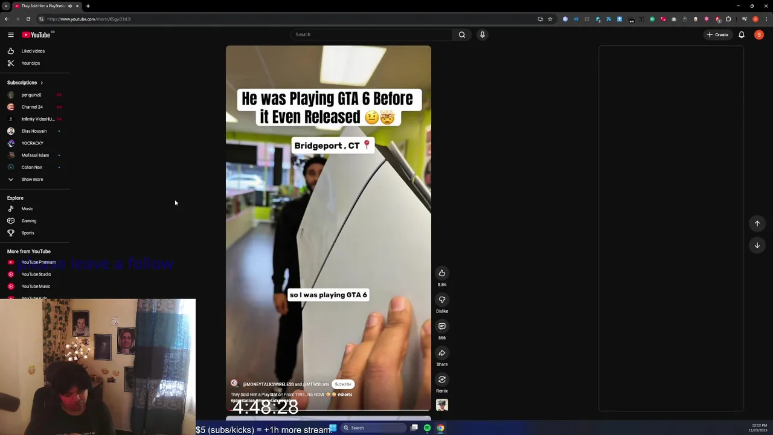Image resolution: width=773 pixels, height=435 pixels.
Task: Click the browser address bar URL
Action: tap(89, 19)
